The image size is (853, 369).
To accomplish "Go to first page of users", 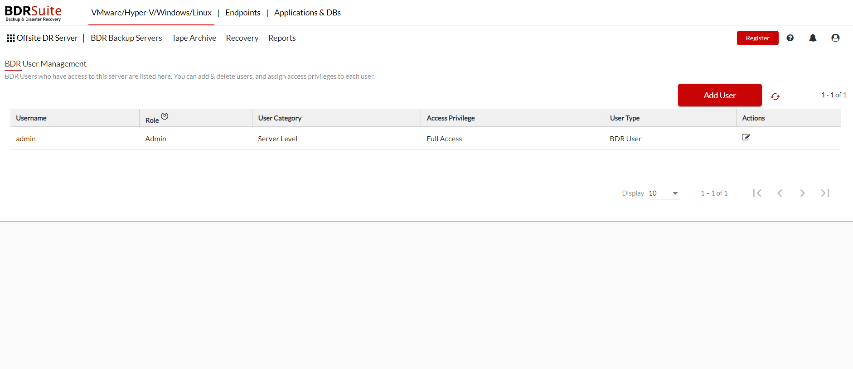I will pyautogui.click(x=757, y=193).
